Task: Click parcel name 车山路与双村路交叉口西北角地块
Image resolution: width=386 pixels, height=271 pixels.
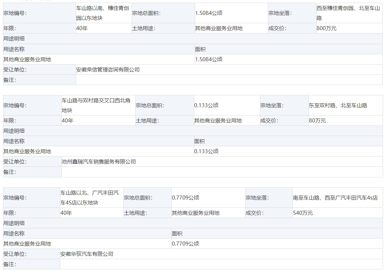Action: (x=96, y=106)
